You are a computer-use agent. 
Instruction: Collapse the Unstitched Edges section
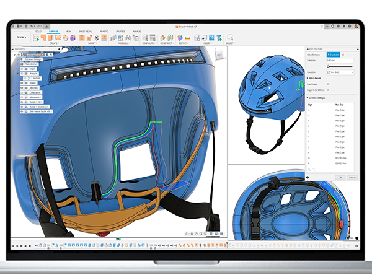(308, 98)
